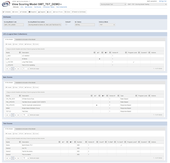
Task: Click Create button in LICs section
Action: point(8,44)
